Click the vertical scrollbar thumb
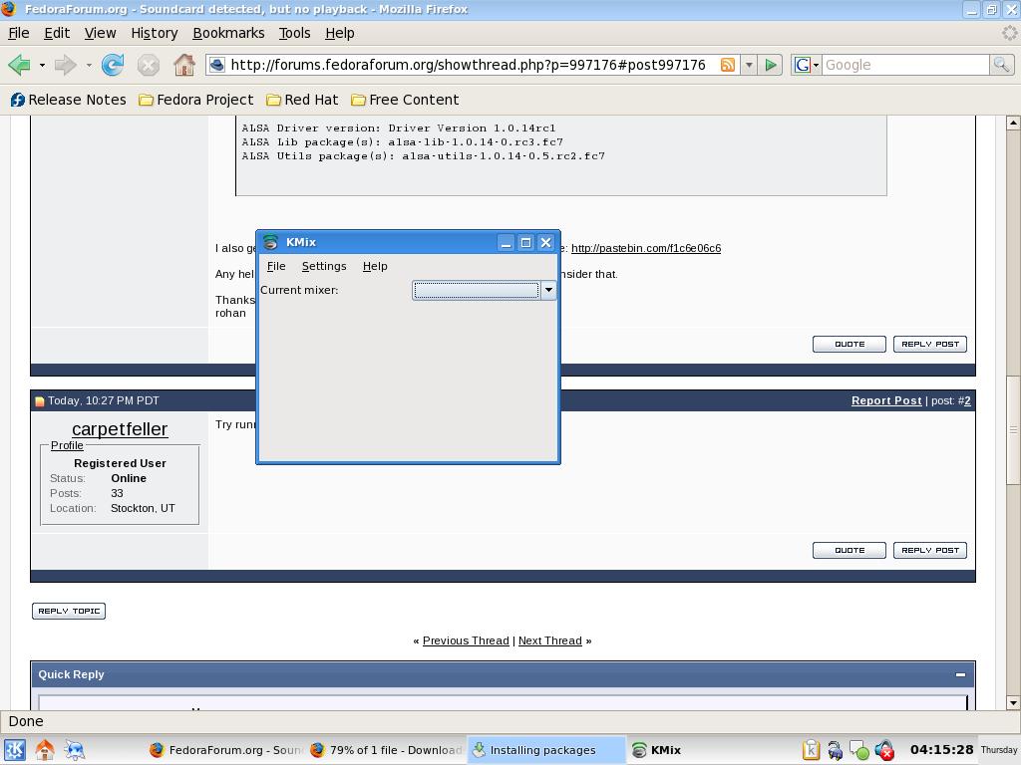The height and width of the screenshot is (765, 1021). point(1013,429)
